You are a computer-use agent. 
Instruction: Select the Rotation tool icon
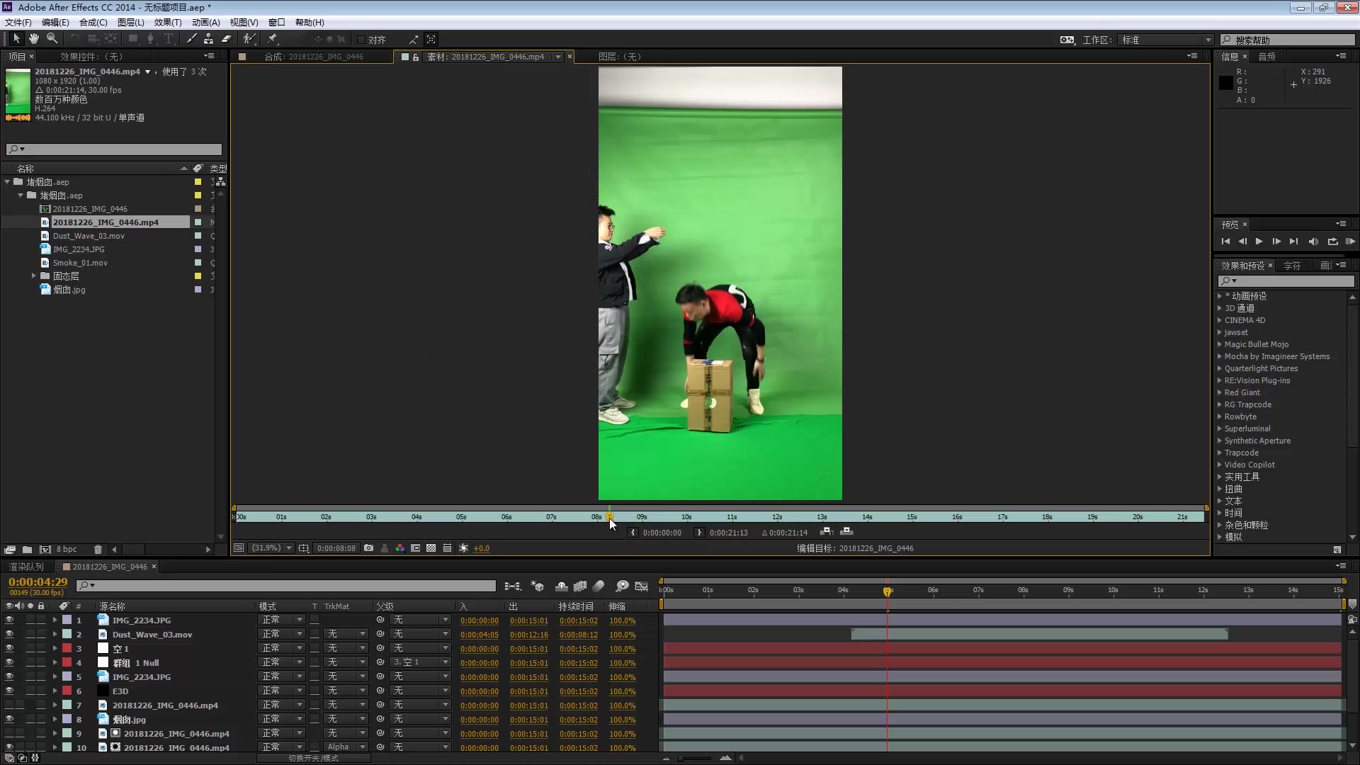[74, 38]
